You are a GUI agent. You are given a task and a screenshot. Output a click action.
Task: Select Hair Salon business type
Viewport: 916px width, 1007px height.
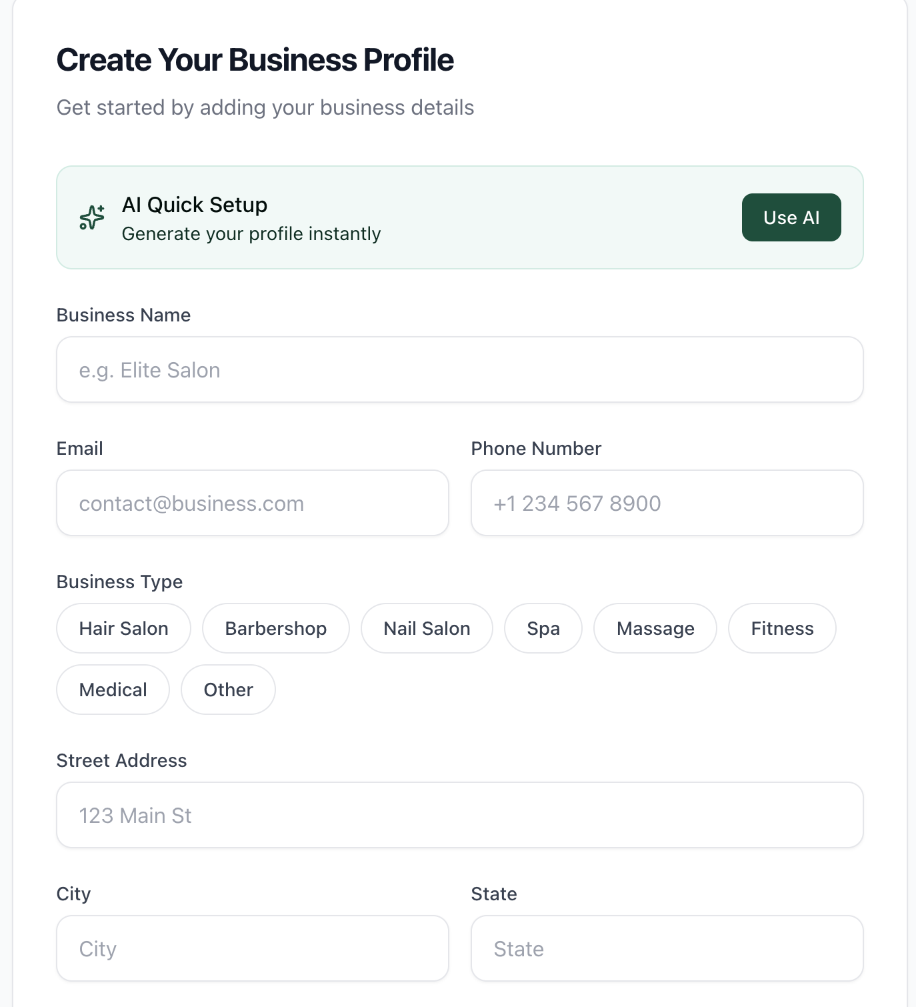click(x=123, y=628)
